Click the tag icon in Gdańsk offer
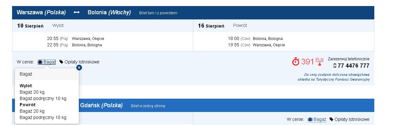This screenshot has height=125, width=394. pos(331,119)
